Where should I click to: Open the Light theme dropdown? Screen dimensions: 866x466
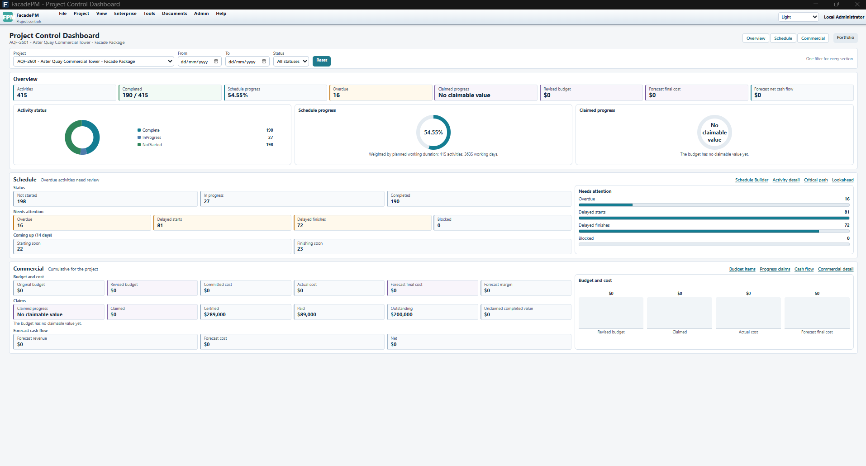799,17
